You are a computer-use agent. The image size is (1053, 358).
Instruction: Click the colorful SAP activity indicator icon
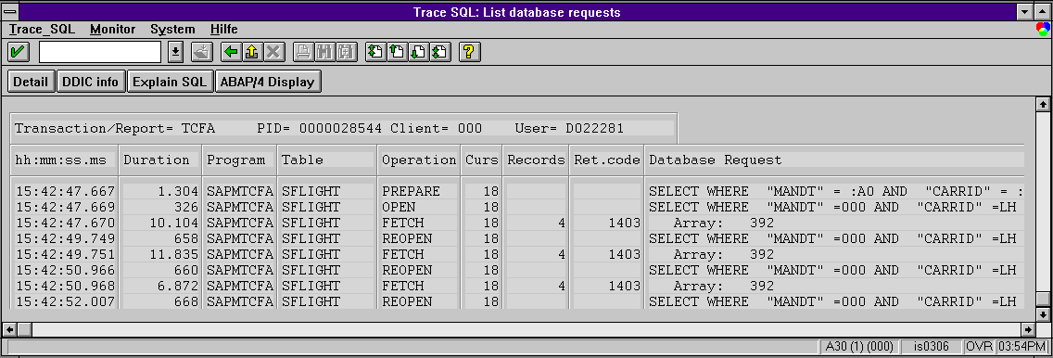point(1042,30)
